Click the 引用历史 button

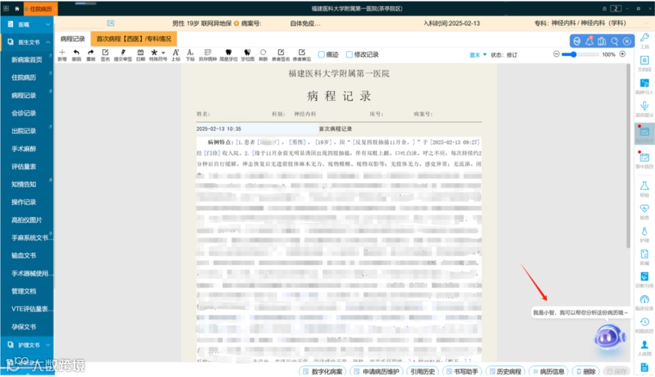[x=422, y=371]
